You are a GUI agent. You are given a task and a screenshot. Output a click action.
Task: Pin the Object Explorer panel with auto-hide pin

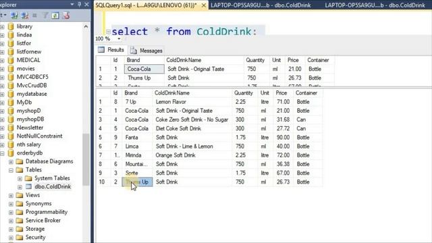[80, 5]
